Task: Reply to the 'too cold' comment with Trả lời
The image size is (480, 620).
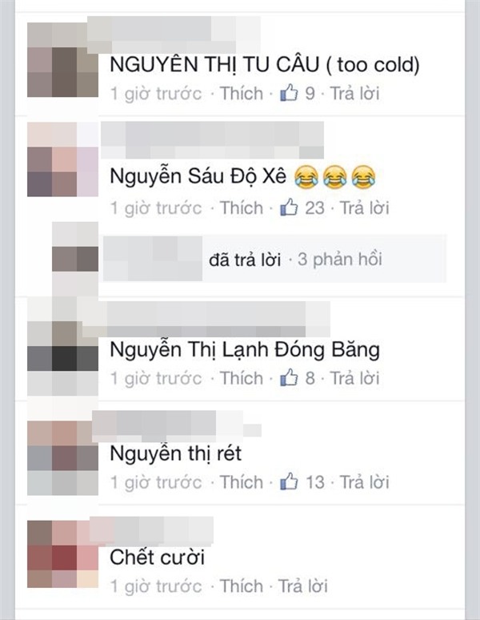Action: pos(354,94)
